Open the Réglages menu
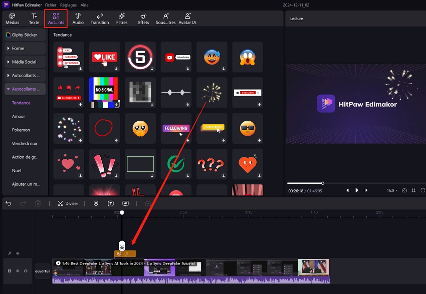This screenshot has width=426, height=294. [68, 5]
